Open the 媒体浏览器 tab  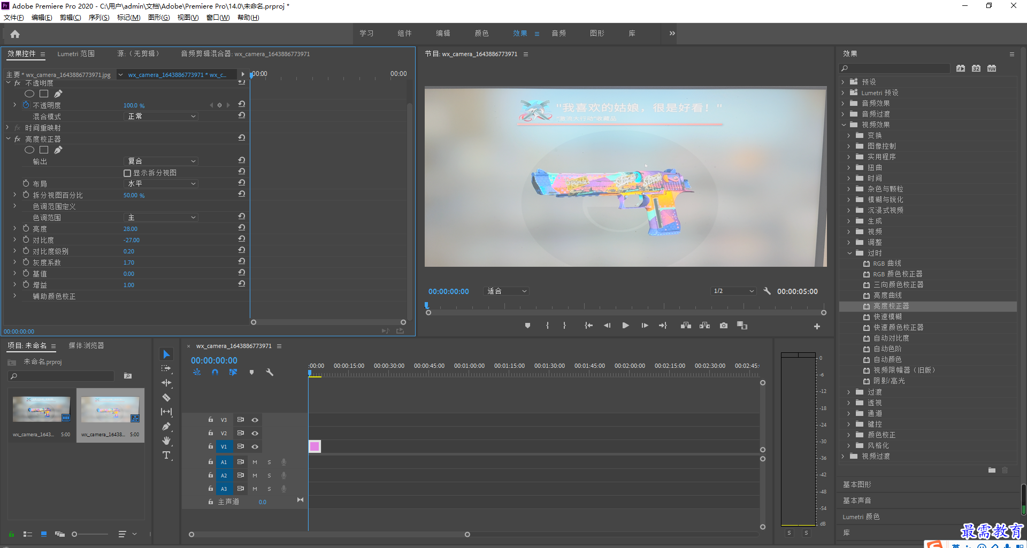[86, 345]
